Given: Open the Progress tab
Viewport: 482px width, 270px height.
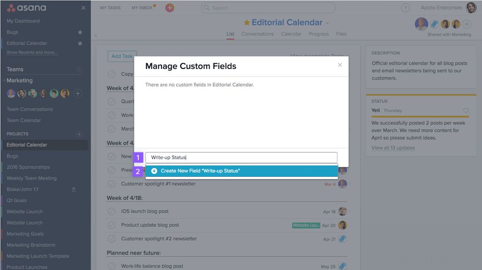Looking at the screenshot, I should pos(319,34).
